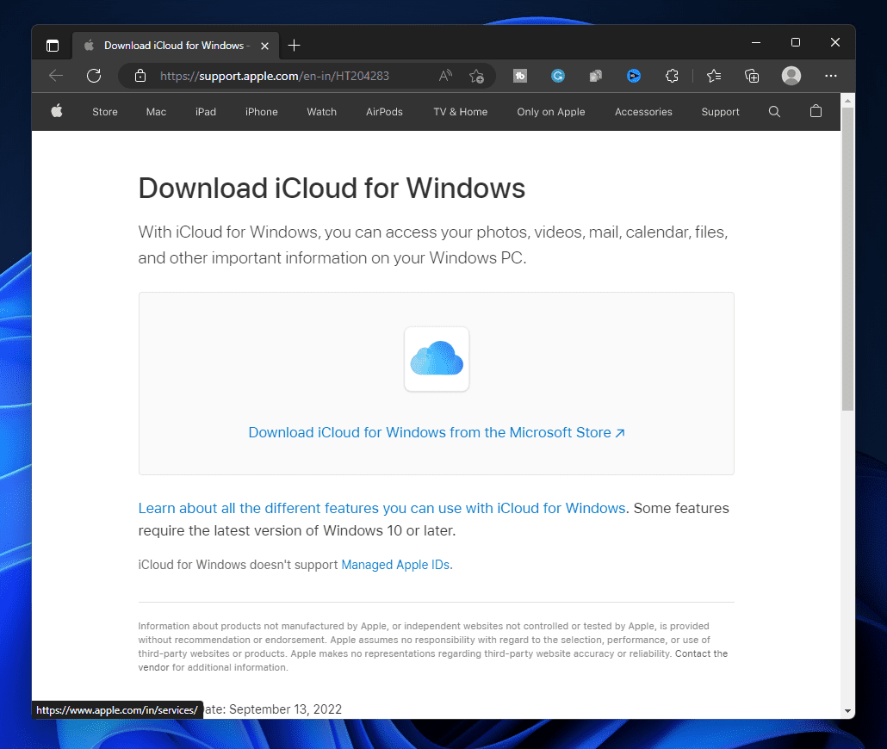Open the grey stacked-pages extension icon
The height and width of the screenshot is (749, 887).
pyautogui.click(x=596, y=76)
